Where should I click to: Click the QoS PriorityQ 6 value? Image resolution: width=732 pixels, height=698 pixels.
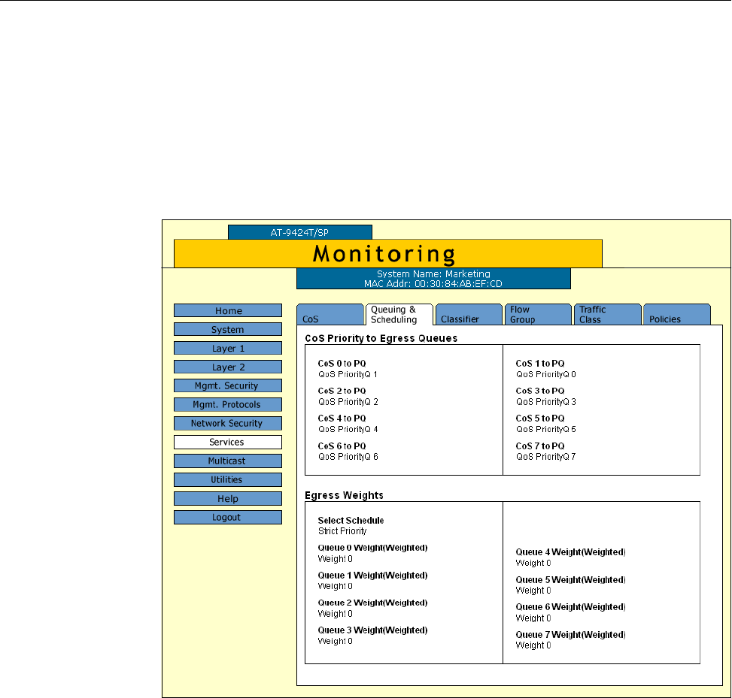(348, 457)
